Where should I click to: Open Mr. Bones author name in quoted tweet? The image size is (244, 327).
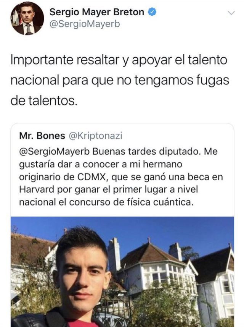42,136
